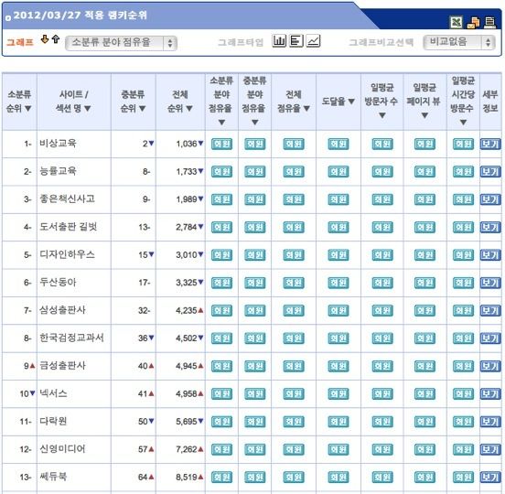
Task: Click 회원 badge under 중분류 분야 점유율 for 다락원
Action: click(254, 422)
